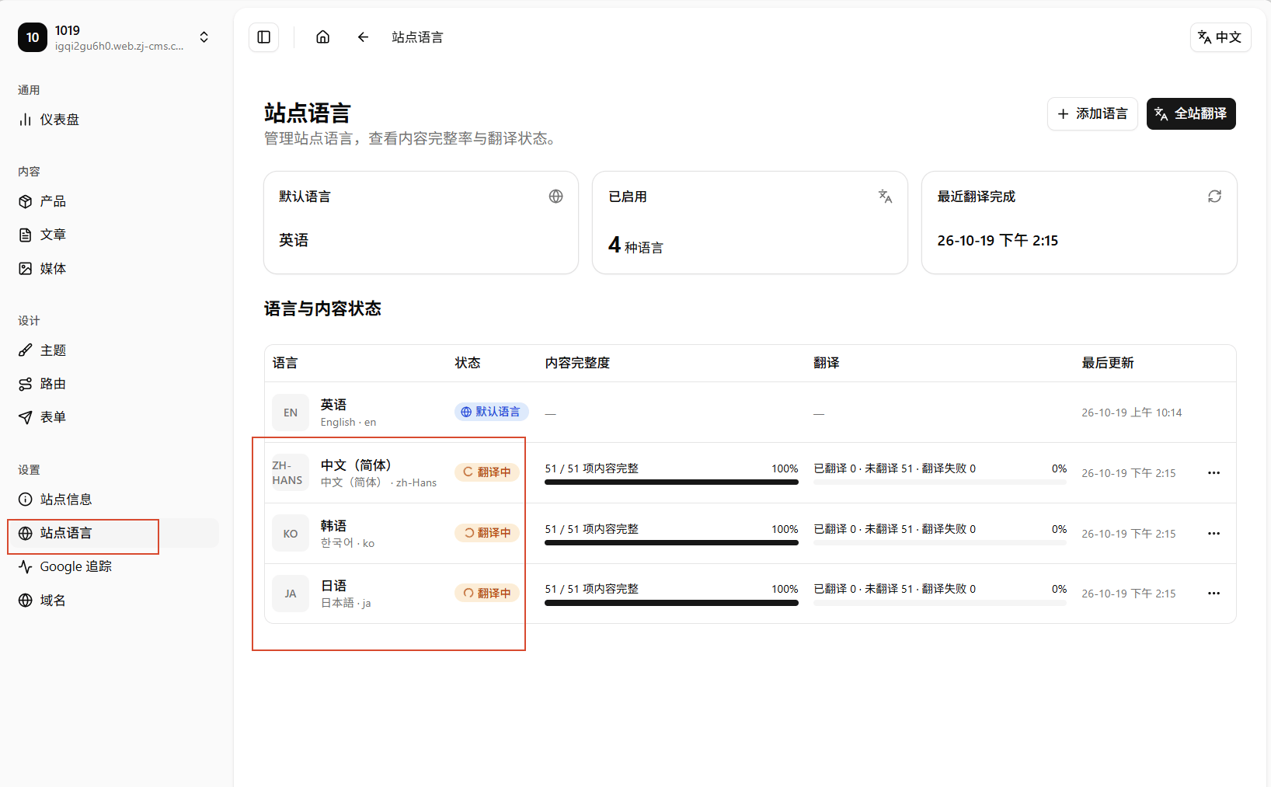Image resolution: width=1271 pixels, height=787 pixels.
Task: Click refresh icon on 最近翻译完成 card
Action: [x=1214, y=197]
